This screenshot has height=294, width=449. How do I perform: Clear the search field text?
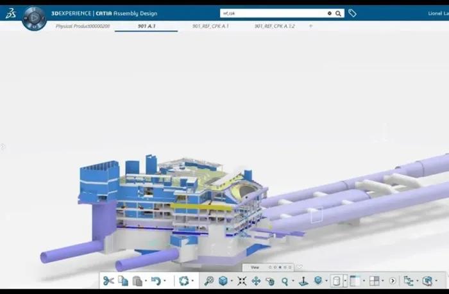tap(330, 13)
